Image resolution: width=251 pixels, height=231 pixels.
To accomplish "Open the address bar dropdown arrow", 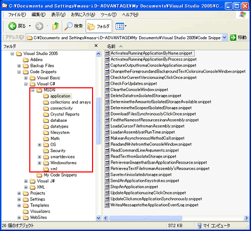I will 224,38.
